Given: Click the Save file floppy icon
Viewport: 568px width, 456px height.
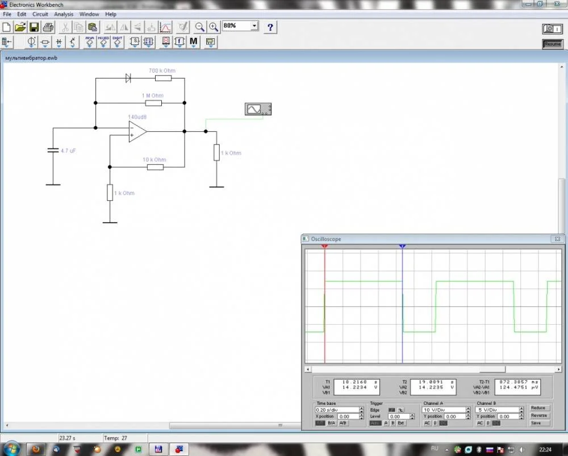Looking at the screenshot, I should 34,27.
